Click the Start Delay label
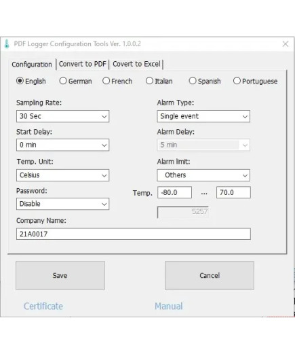Image resolution: width=295 pixels, height=354 pixels. [x=34, y=132]
